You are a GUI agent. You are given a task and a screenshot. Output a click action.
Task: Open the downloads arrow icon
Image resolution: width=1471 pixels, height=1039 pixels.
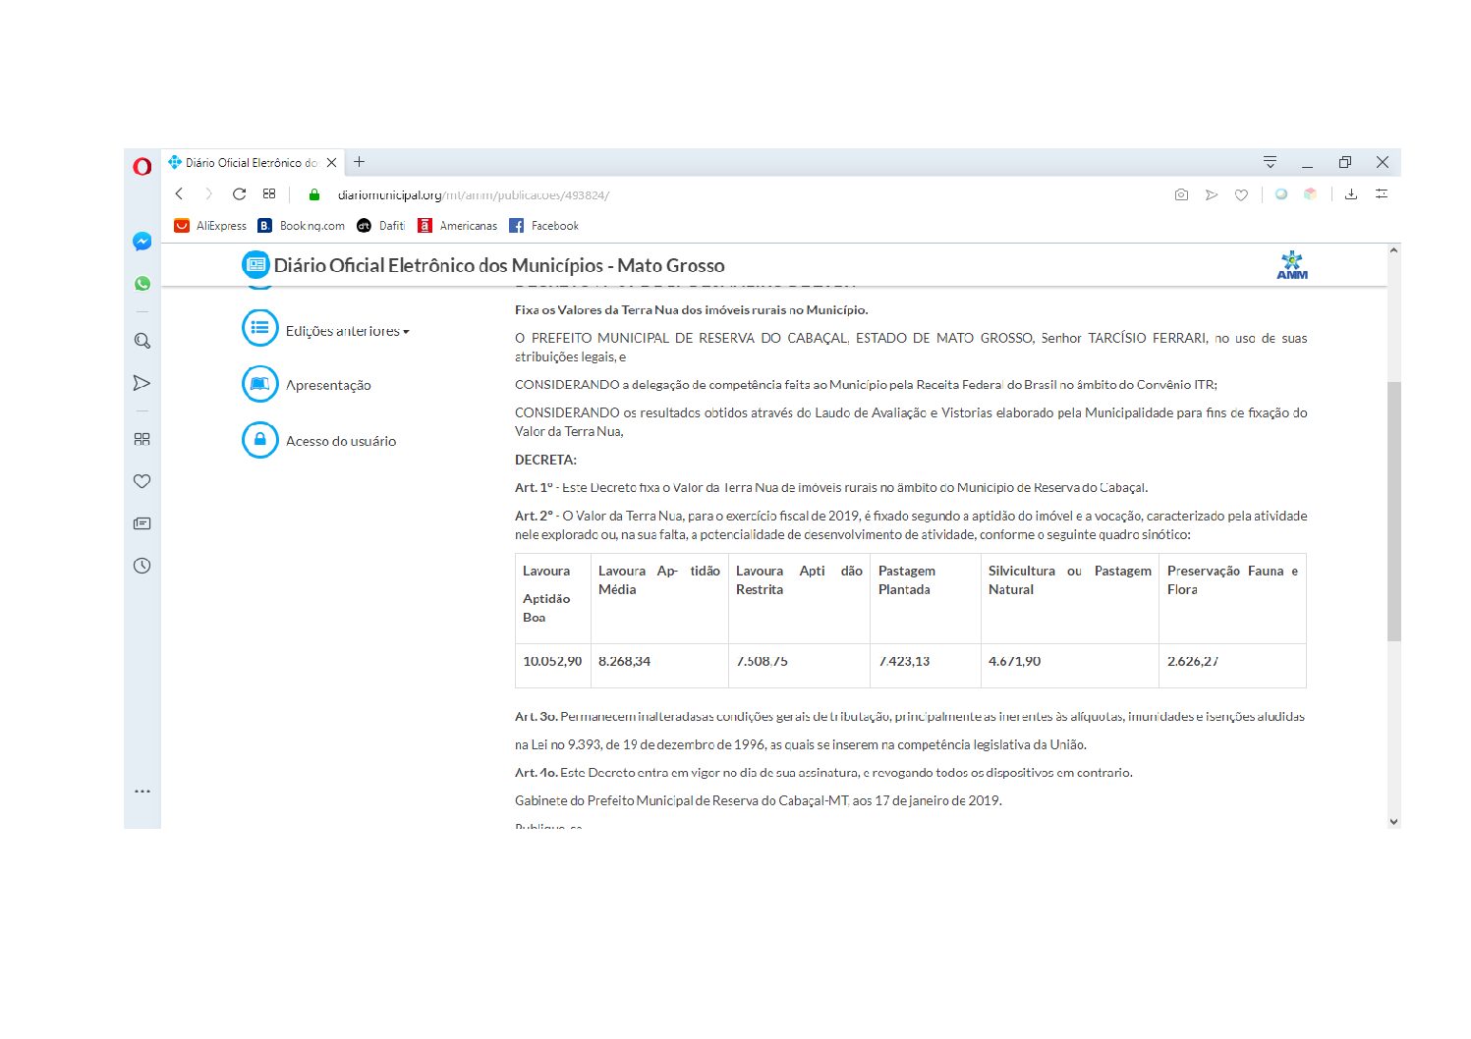pyautogui.click(x=1351, y=194)
